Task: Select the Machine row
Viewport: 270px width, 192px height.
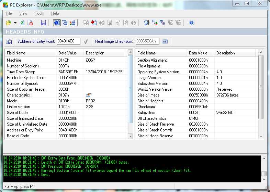Action: click(x=66, y=60)
